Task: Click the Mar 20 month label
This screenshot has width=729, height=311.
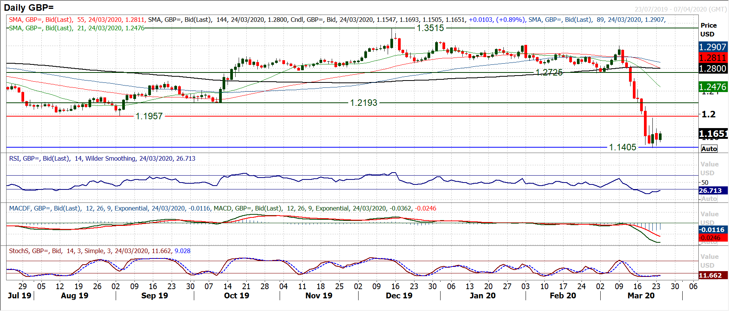Action: [x=641, y=296]
